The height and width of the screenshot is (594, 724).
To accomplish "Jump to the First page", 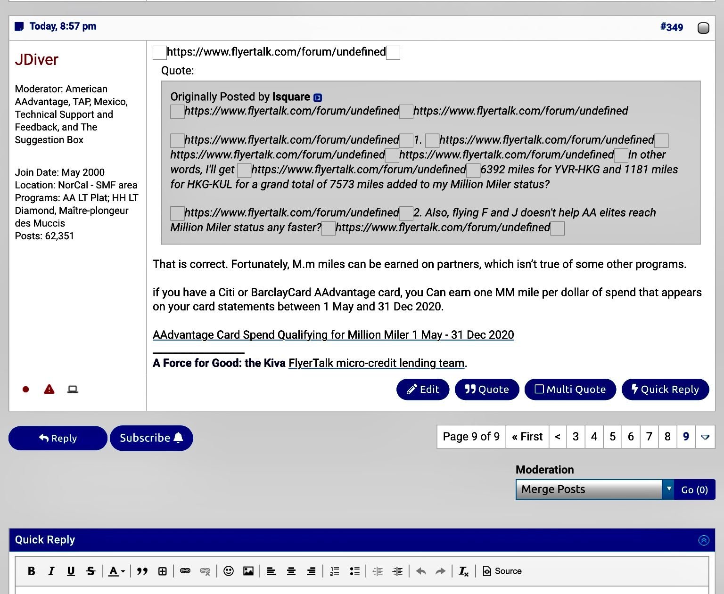I will [x=527, y=437].
